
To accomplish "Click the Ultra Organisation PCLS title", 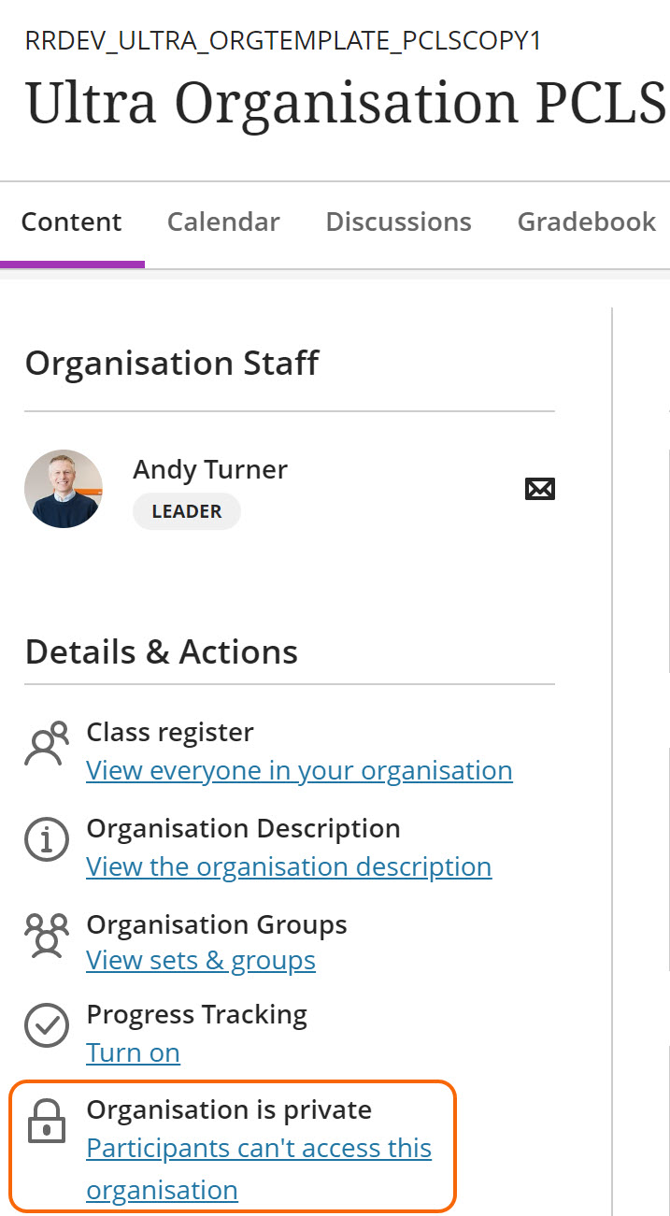I will click(345, 102).
